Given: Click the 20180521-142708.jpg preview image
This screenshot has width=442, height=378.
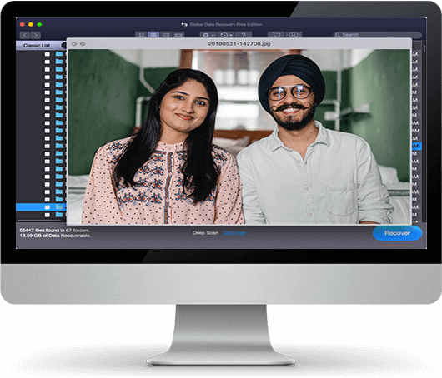Looking at the screenshot, I should click(x=239, y=137).
